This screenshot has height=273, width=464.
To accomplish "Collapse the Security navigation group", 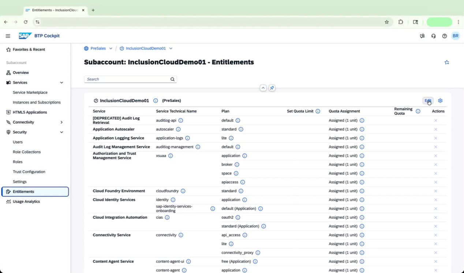I will click(61, 132).
